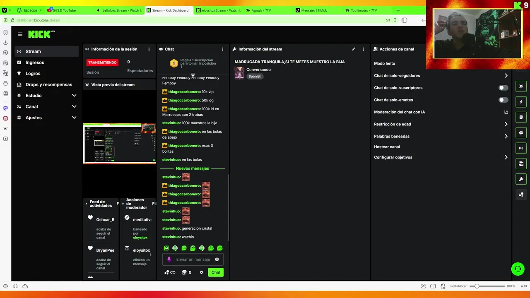Open the chat bubble quick action in right rail
The width and height of the screenshot is (530, 298).
(521, 133)
